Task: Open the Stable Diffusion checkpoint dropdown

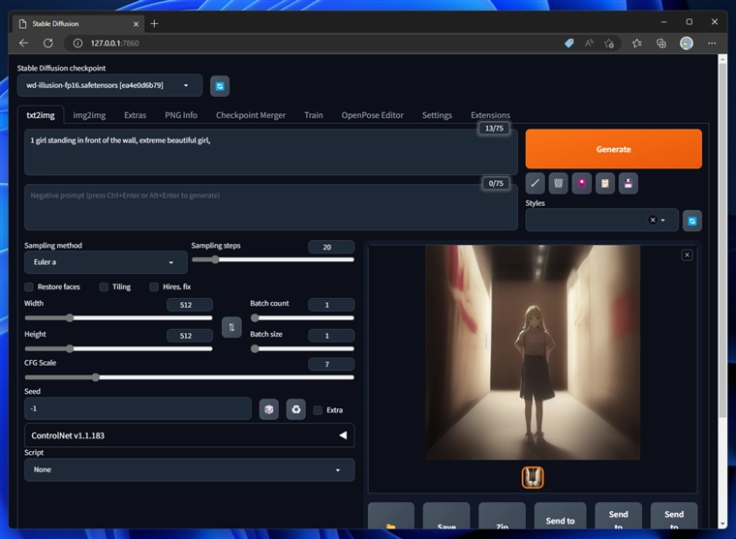Action: coord(109,85)
